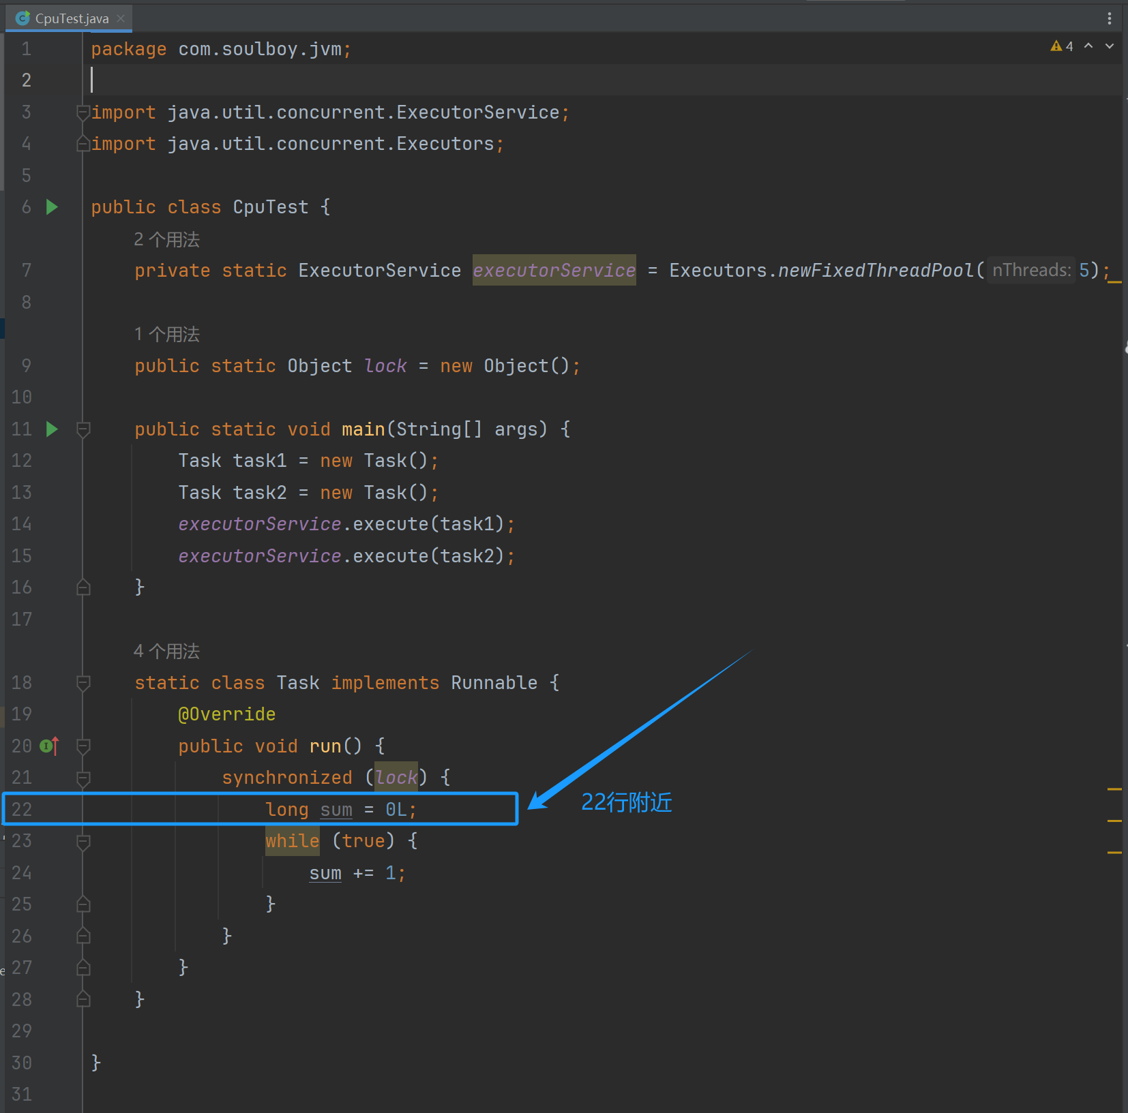Image resolution: width=1128 pixels, height=1113 pixels.
Task: Collapse the main method on line 11
Action: (x=83, y=429)
